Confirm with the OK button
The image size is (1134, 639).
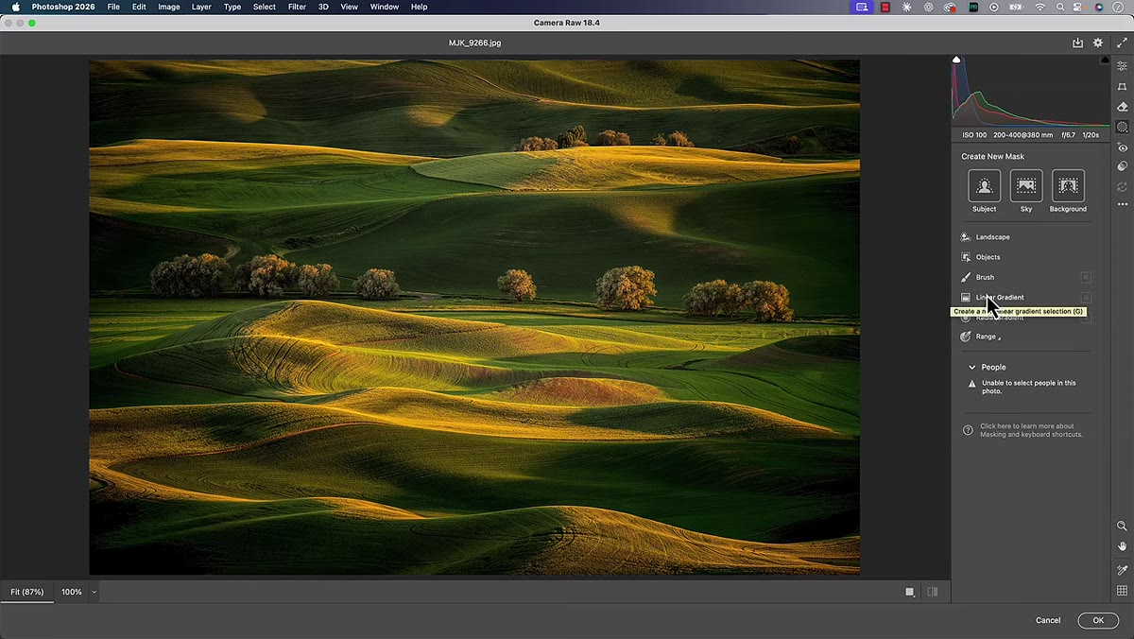(1098, 620)
